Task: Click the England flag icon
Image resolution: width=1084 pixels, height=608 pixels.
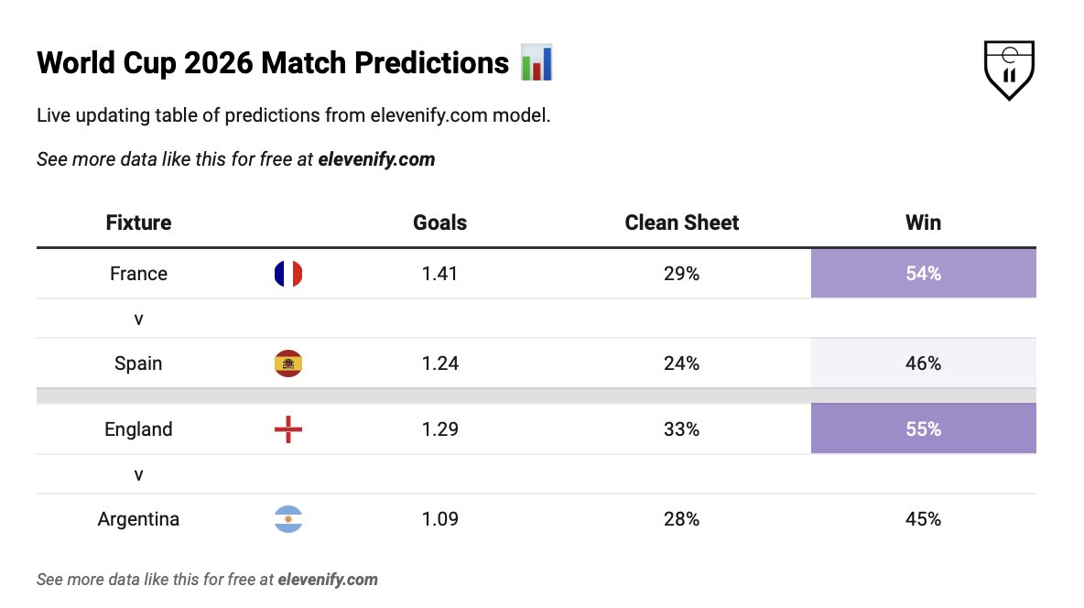Action: coord(288,429)
